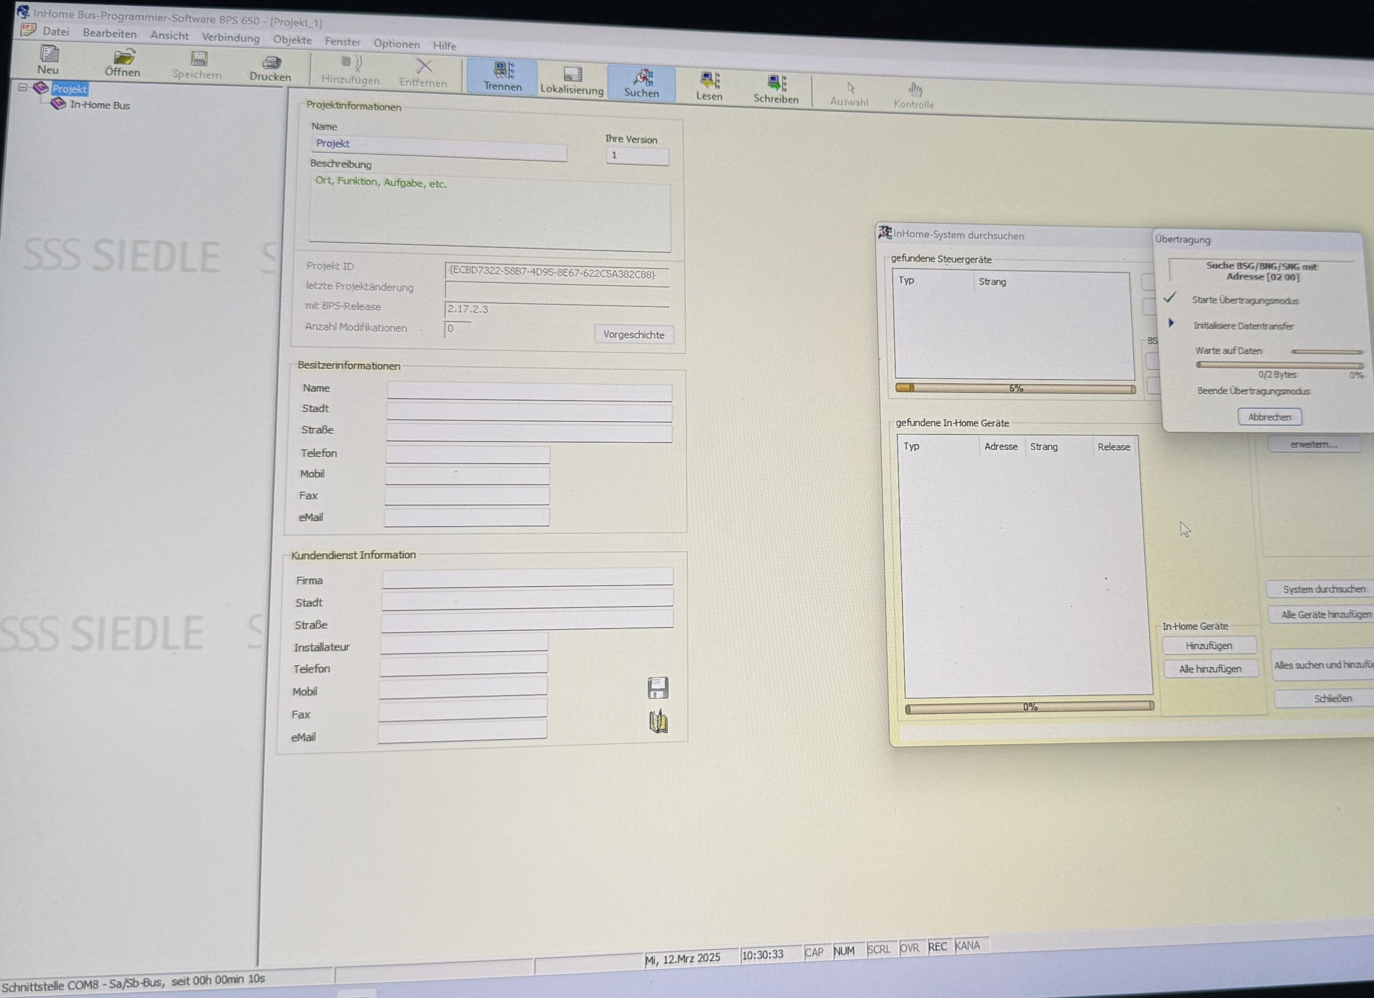Viewport: 1374px width, 998px height.
Task: Click the Ihre Version field
Action: pos(637,156)
